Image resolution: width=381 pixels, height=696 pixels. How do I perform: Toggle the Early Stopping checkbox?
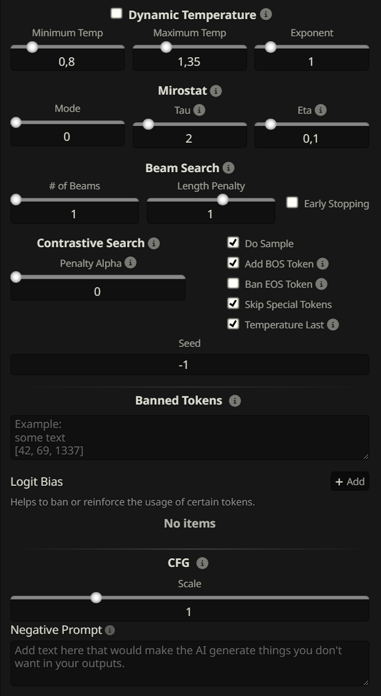tap(293, 203)
